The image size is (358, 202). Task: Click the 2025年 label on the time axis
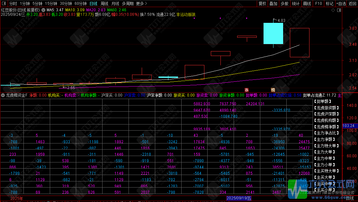click(17, 198)
